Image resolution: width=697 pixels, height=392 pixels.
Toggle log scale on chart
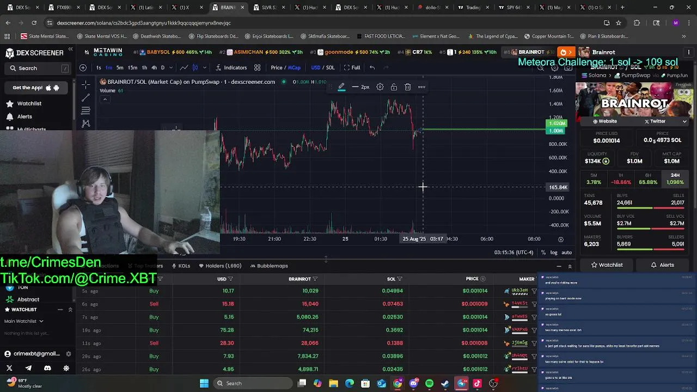point(554,253)
